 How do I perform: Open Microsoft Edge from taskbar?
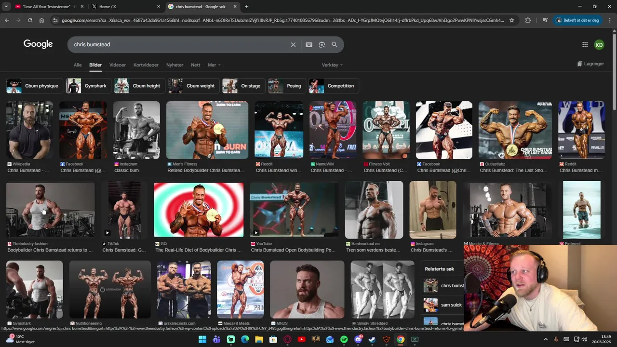coord(245,339)
